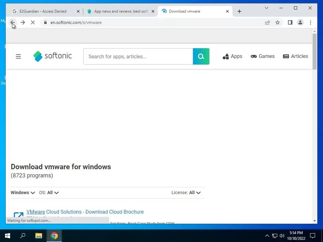This screenshot has height=242, width=323.
Task: Close the Download vmware tab
Action: [227, 11]
